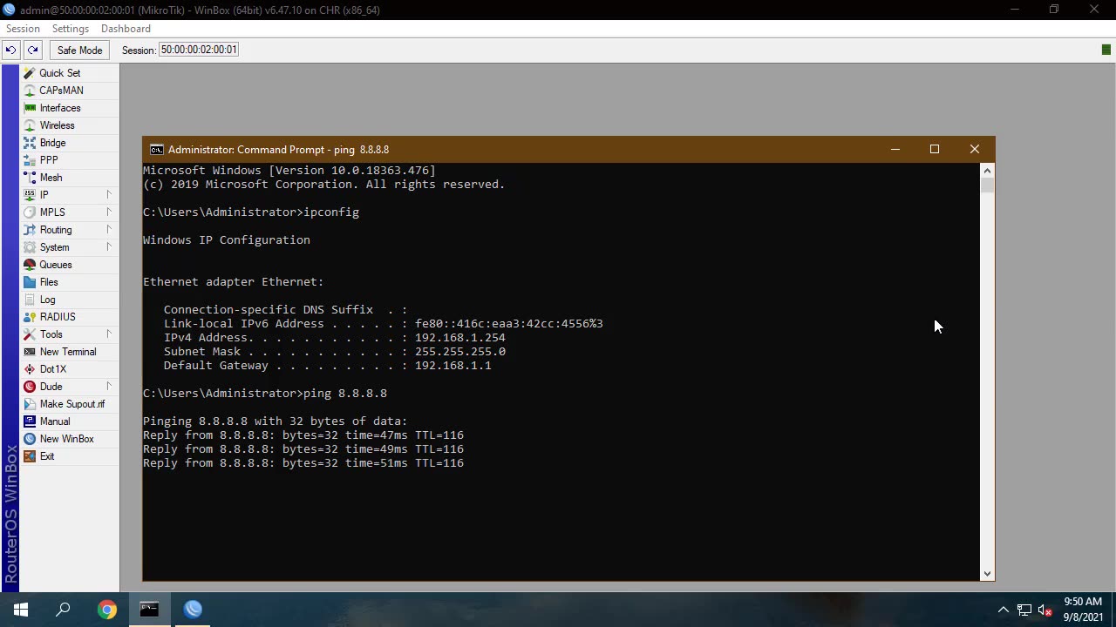Open the Settings menu
This screenshot has width=1116, height=627.
coord(71,29)
